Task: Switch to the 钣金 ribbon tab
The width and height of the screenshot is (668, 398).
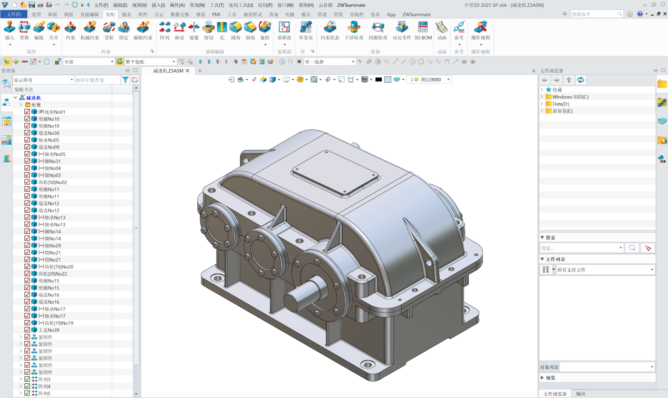Action: point(127,14)
